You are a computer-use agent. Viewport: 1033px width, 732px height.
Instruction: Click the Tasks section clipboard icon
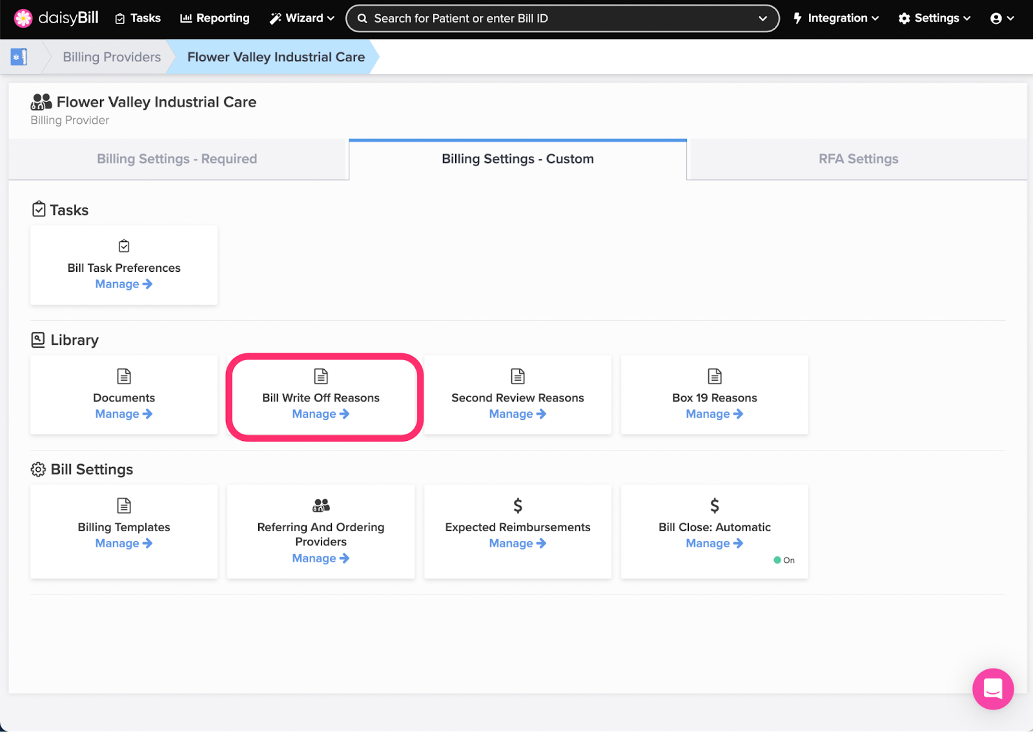pyautogui.click(x=39, y=209)
